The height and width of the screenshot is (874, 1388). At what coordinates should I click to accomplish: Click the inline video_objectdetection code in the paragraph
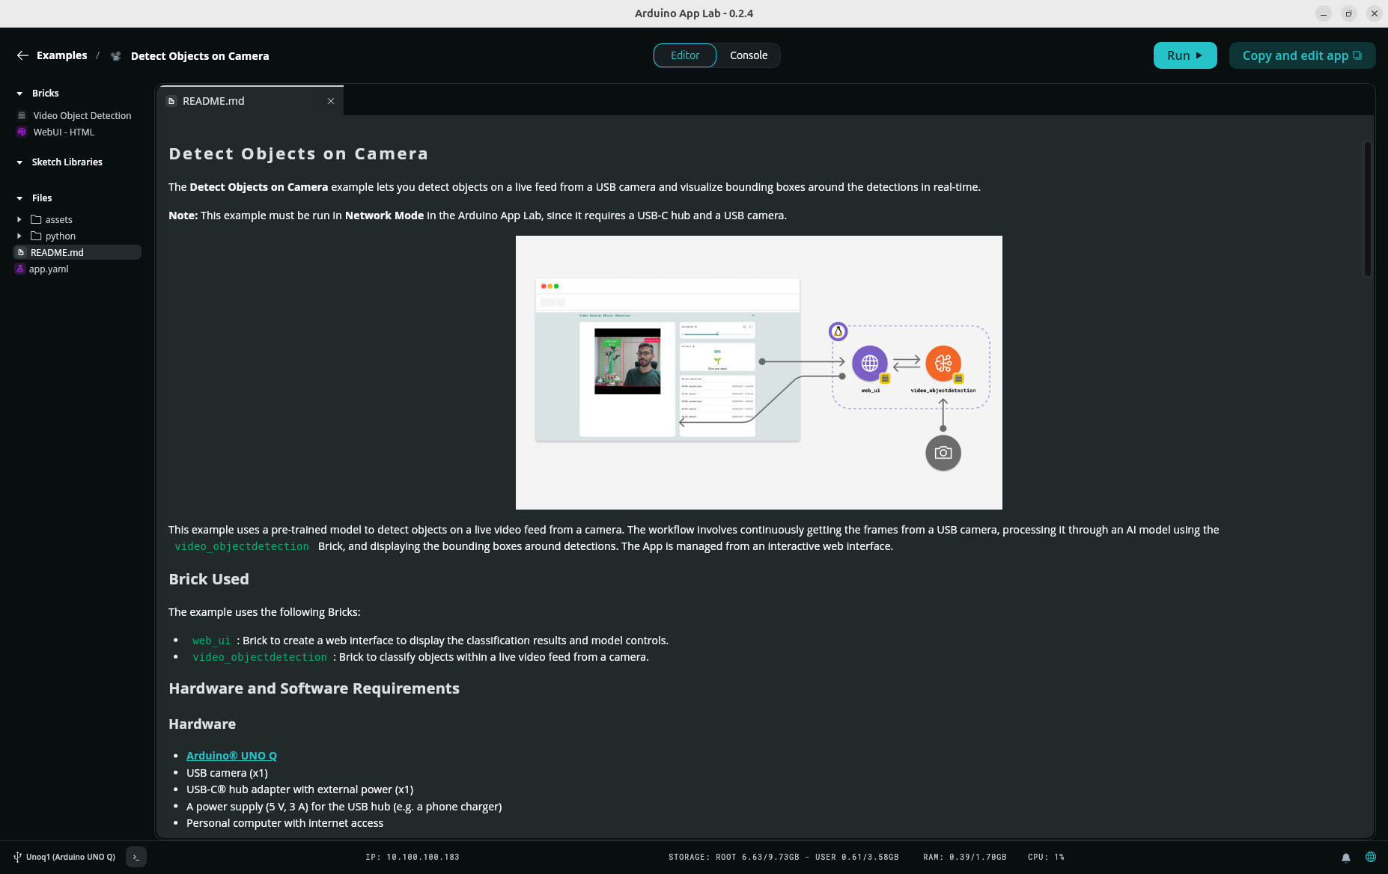tap(242, 546)
